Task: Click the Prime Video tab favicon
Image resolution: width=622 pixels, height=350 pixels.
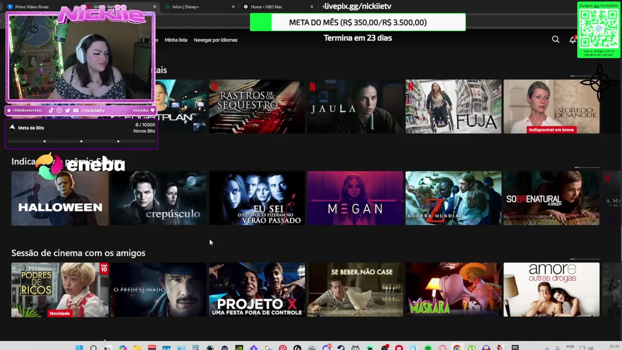Action: pos(10,7)
